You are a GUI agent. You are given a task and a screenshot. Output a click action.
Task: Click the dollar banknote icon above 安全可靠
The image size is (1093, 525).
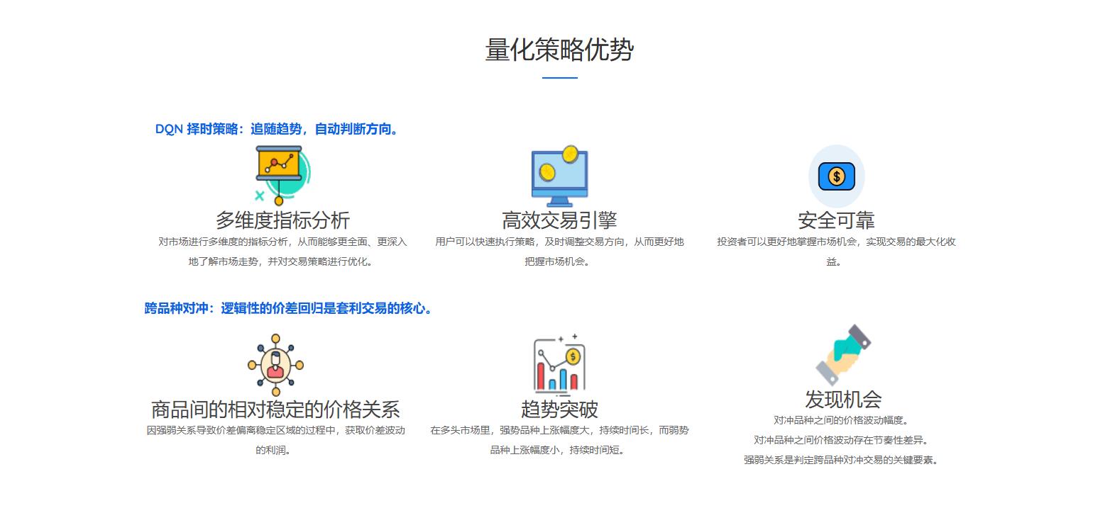pos(836,176)
